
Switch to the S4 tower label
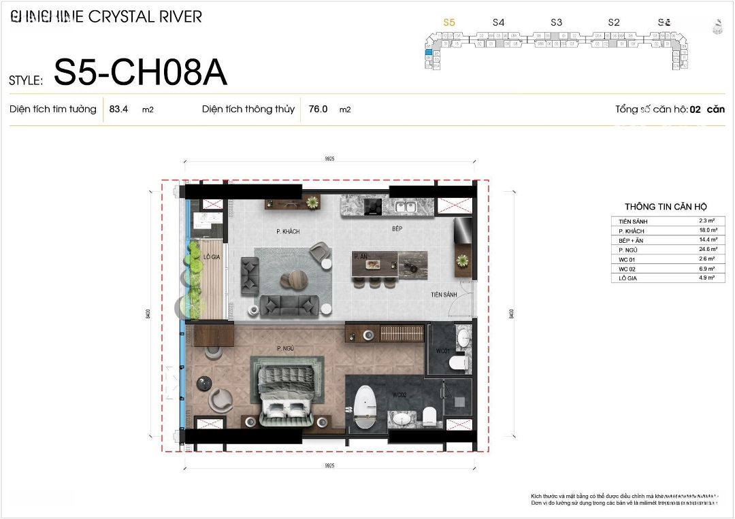[498, 22]
